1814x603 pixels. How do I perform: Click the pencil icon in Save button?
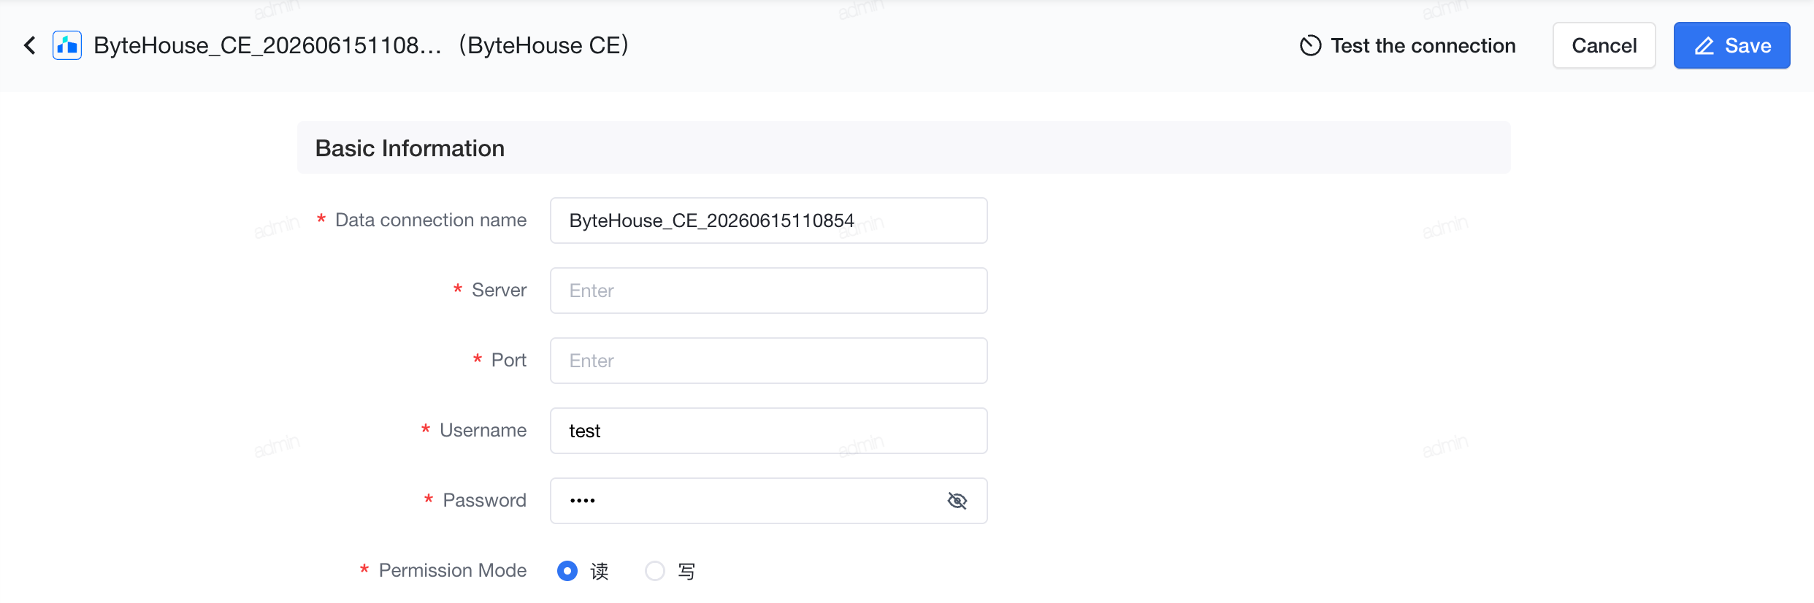1704,46
